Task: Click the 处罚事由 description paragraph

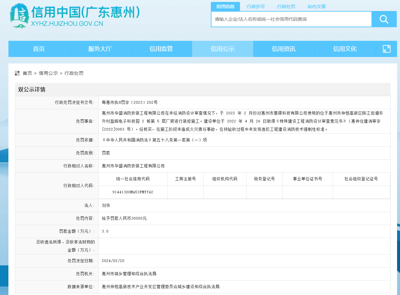Action: pyautogui.click(x=242, y=121)
